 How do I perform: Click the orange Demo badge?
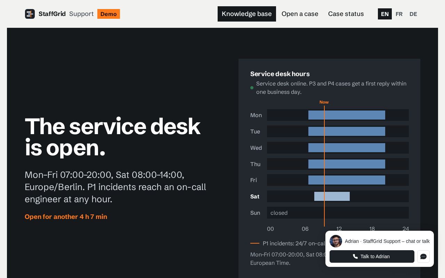coord(108,14)
